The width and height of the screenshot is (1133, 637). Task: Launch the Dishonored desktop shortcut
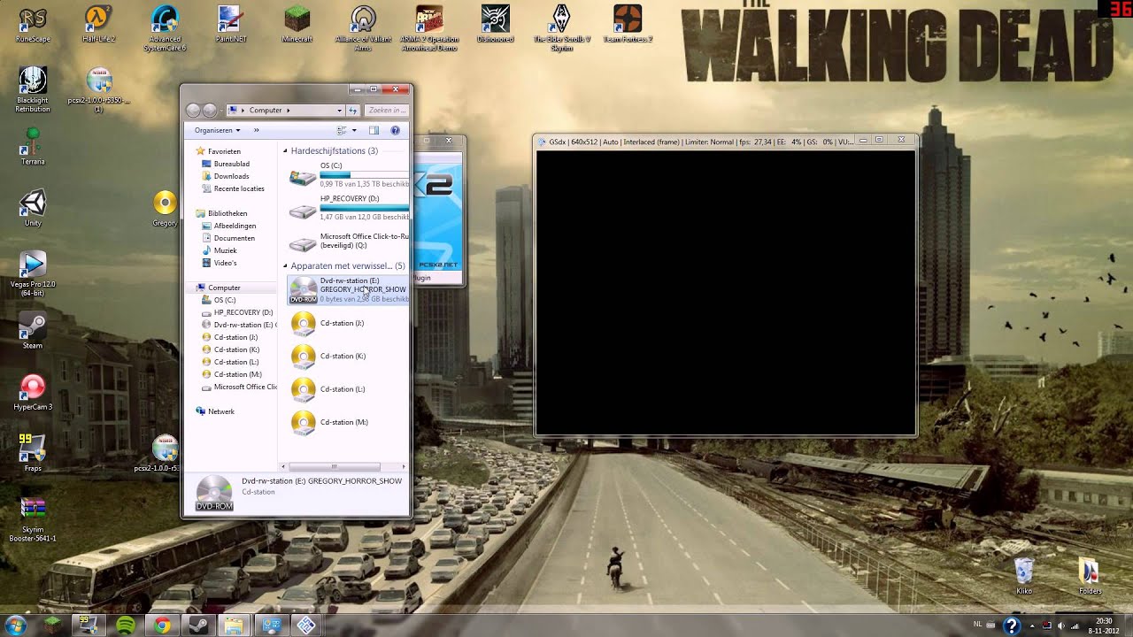(x=495, y=25)
